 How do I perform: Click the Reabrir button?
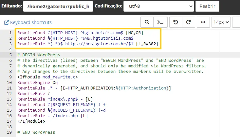click(x=207, y=6)
